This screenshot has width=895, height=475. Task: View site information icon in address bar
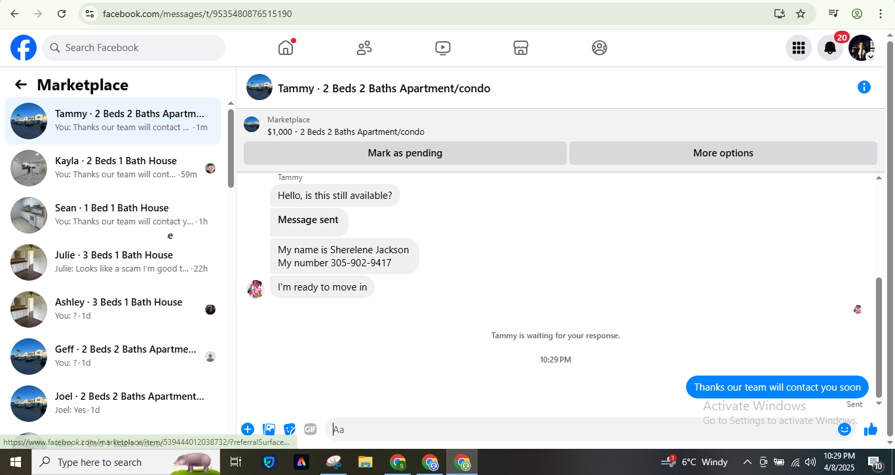pyautogui.click(x=90, y=14)
